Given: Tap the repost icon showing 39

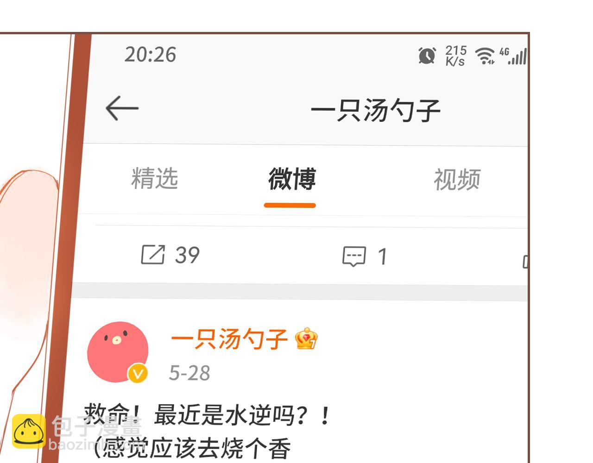Looking at the screenshot, I should [153, 255].
